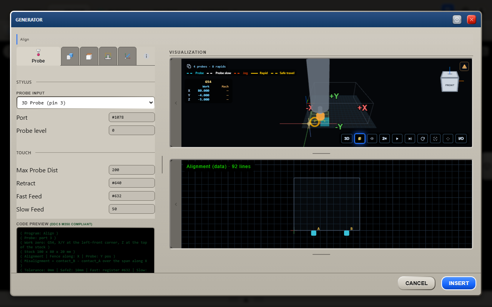Screen dimensions: 492x307
Task: Toggle the eye visibility button
Action: click(372, 139)
